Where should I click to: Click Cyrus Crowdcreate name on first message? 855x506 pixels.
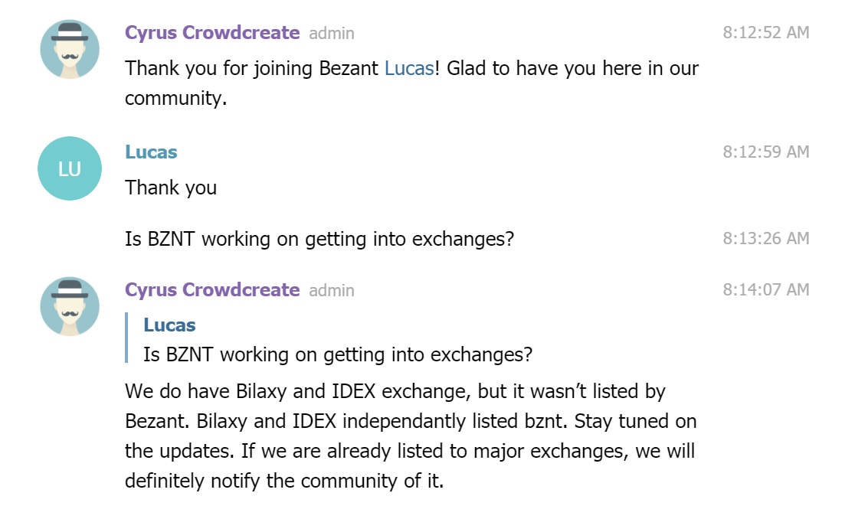(212, 33)
